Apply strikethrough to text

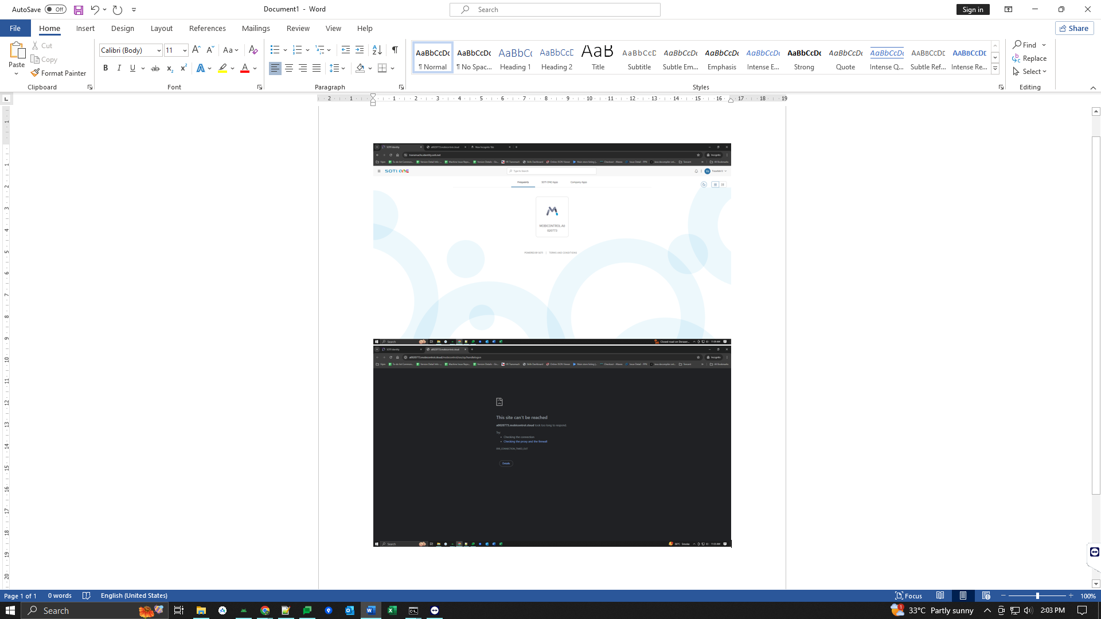[x=155, y=68]
